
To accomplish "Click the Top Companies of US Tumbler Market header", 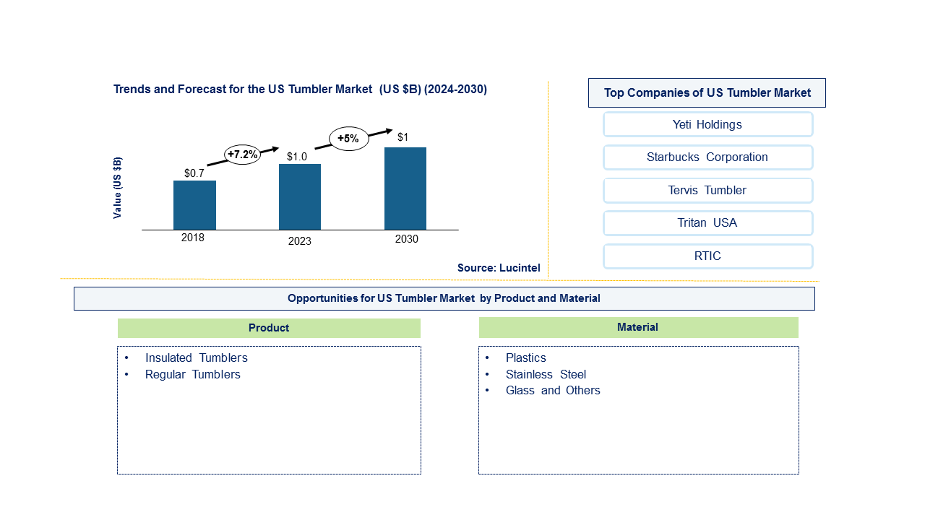I will (x=707, y=92).
